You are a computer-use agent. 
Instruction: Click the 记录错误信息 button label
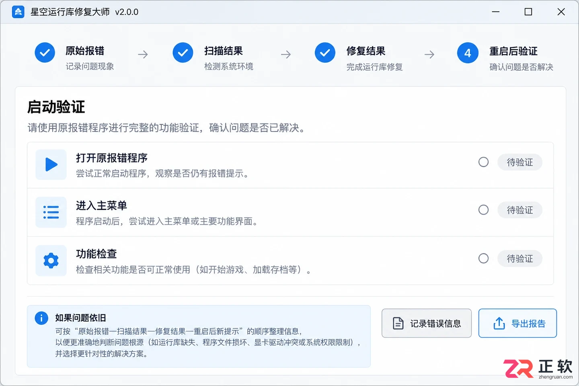pyautogui.click(x=435, y=324)
